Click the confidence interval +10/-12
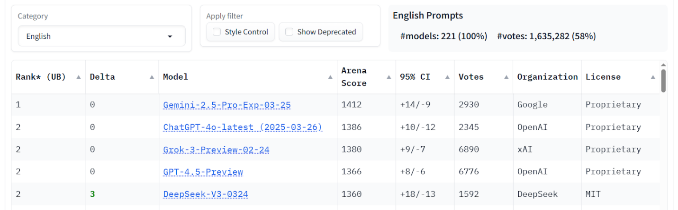This screenshot has width=678, height=210. click(417, 127)
